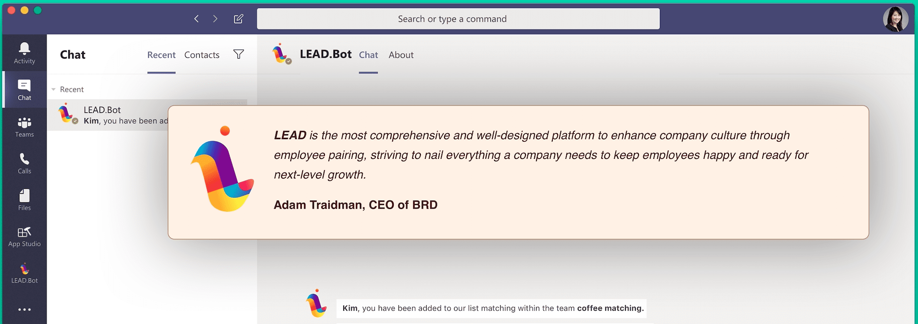The height and width of the screenshot is (324, 918).
Task: Open the Calls phone icon
Action: click(x=24, y=163)
